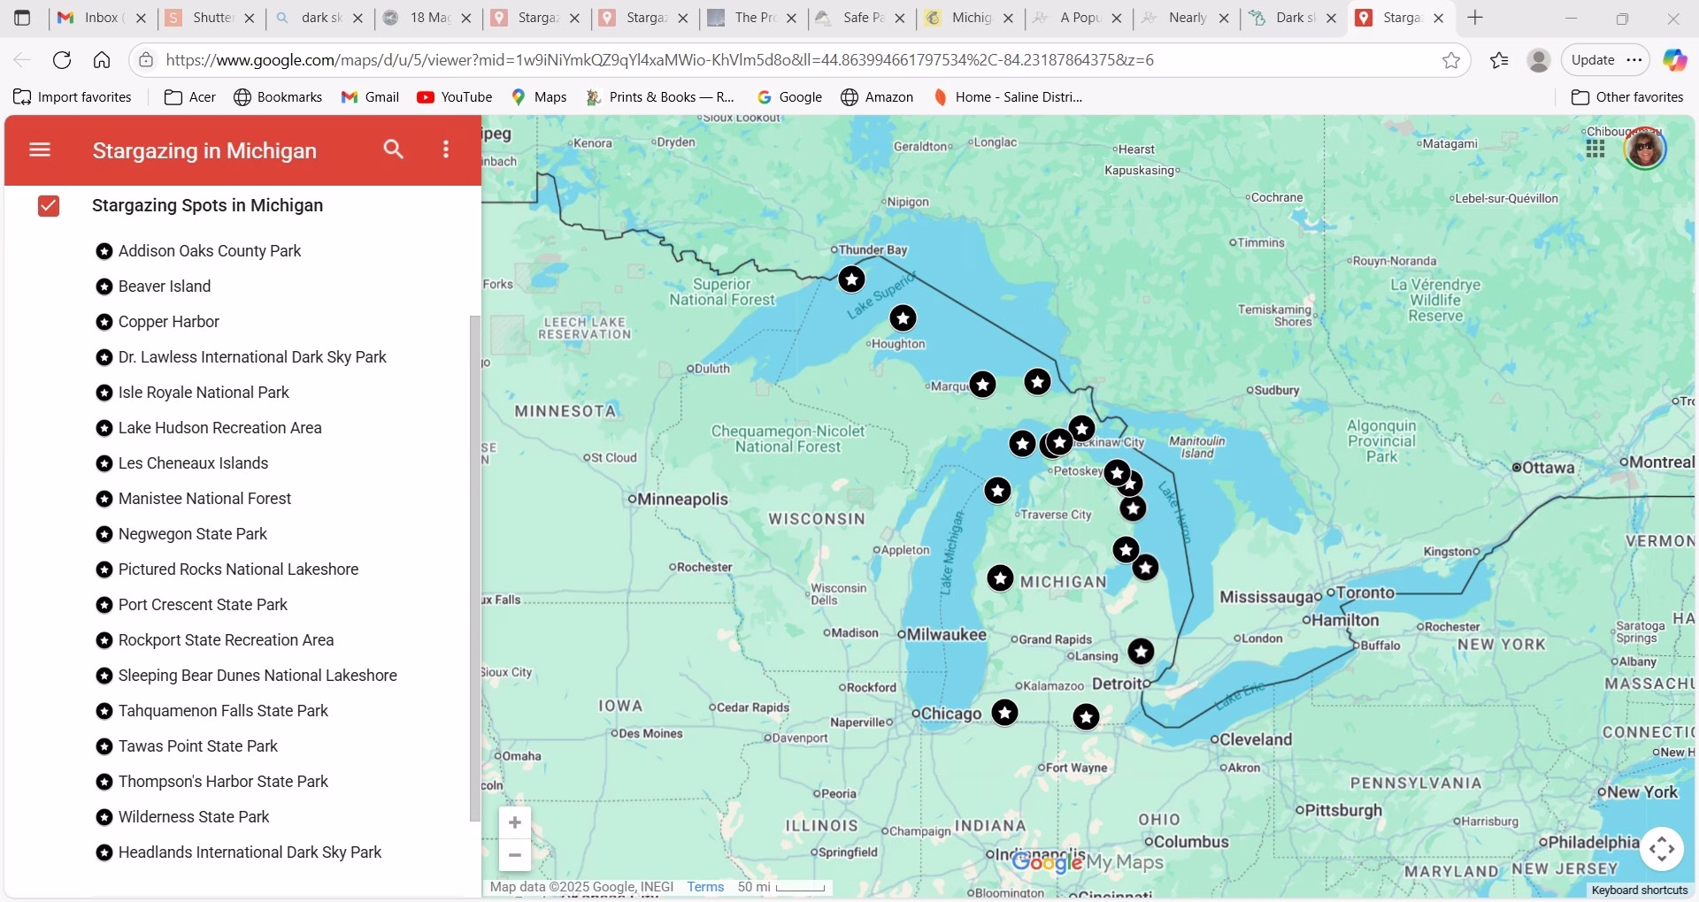Uncheck the Stargazing Spots in Michigan layer
The height and width of the screenshot is (902, 1699).
[x=49, y=206]
